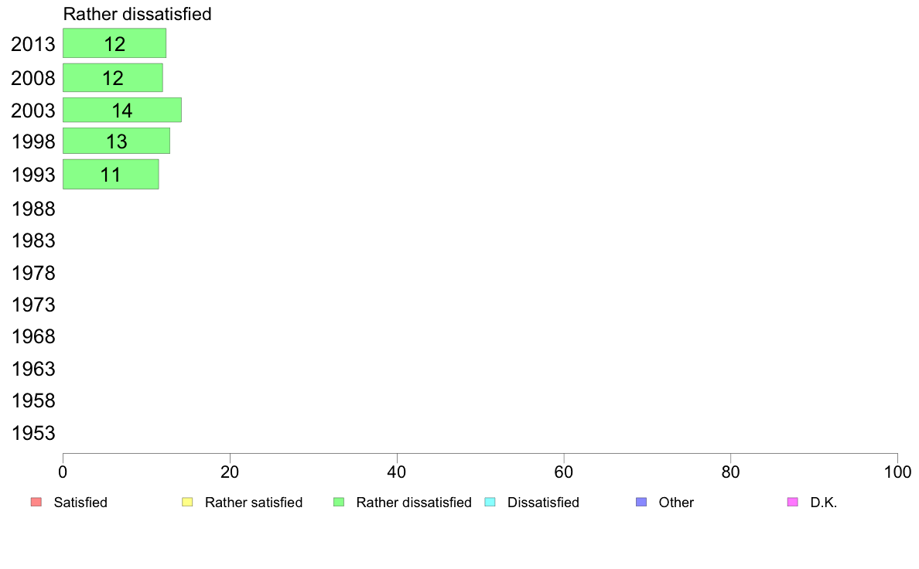
Task: Click the red Satisfied legend swatch
Action: (36, 503)
